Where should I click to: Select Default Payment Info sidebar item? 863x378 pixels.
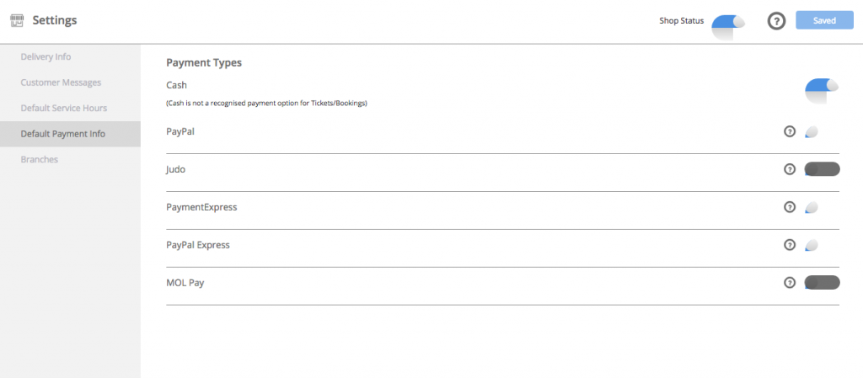tap(63, 134)
